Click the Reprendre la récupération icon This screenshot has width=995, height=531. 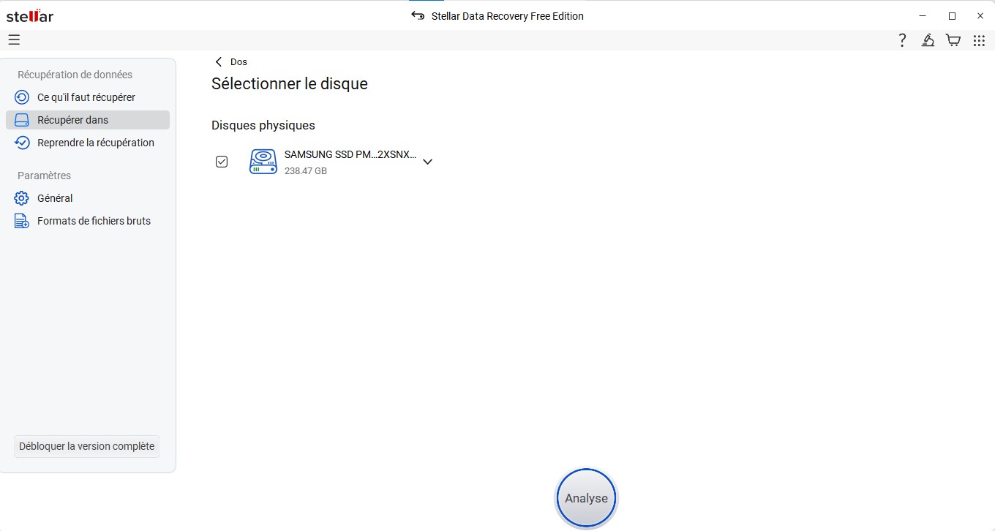pyautogui.click(x=22, y=143)
